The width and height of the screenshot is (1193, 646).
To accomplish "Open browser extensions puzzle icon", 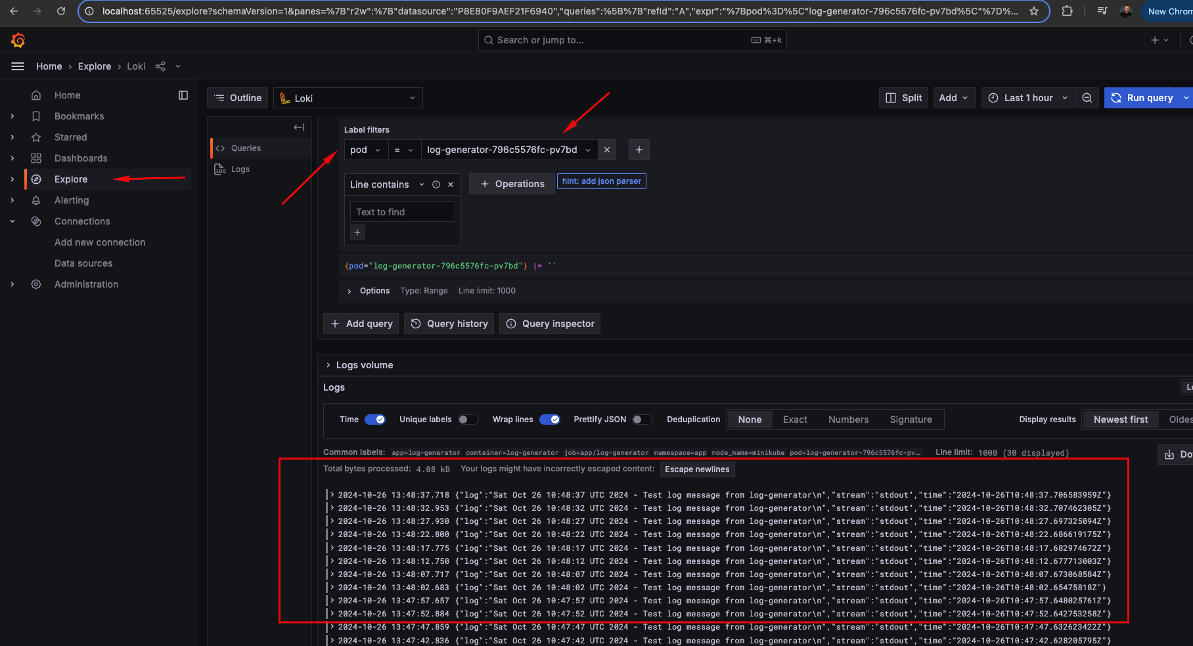I will [1068, 11].
